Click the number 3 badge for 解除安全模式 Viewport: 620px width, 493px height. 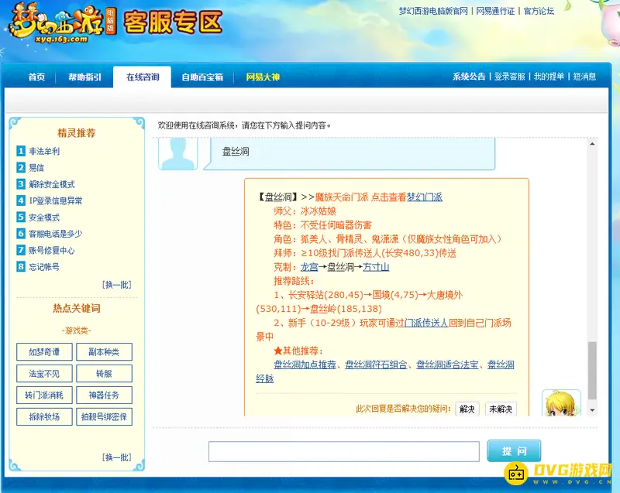click(x=21, y=184)
